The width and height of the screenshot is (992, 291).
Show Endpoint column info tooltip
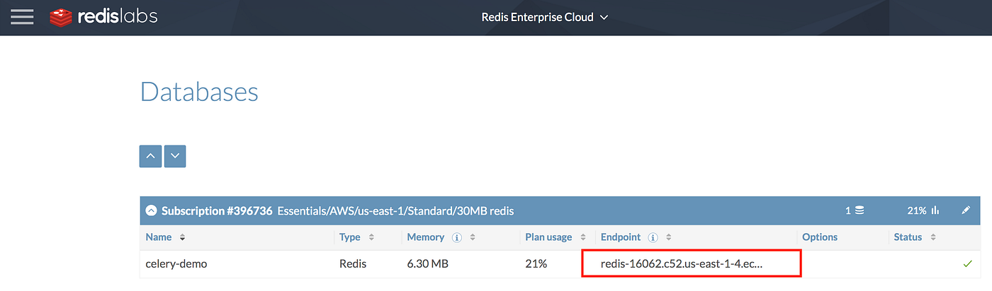[653, 237]
